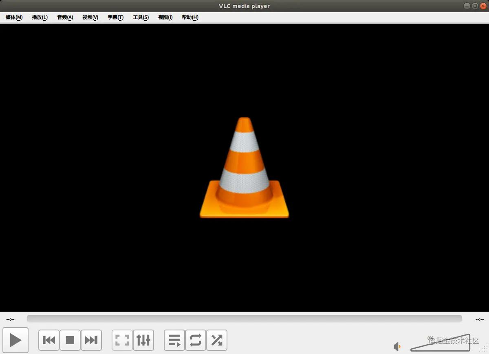This screenshot has height=354, width=489.
Task: Close the VLC media player window
Action: coord(483,6)
